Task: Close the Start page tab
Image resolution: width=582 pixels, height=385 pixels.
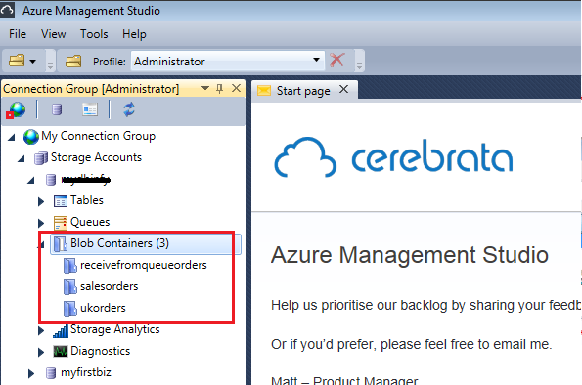Action: [344, 89]
